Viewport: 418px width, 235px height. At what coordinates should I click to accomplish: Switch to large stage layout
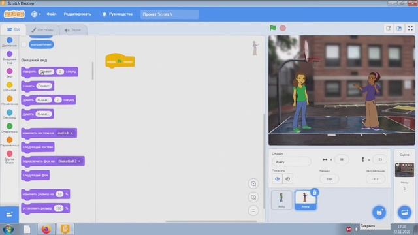pyautogui.click(x=399, y=28)
